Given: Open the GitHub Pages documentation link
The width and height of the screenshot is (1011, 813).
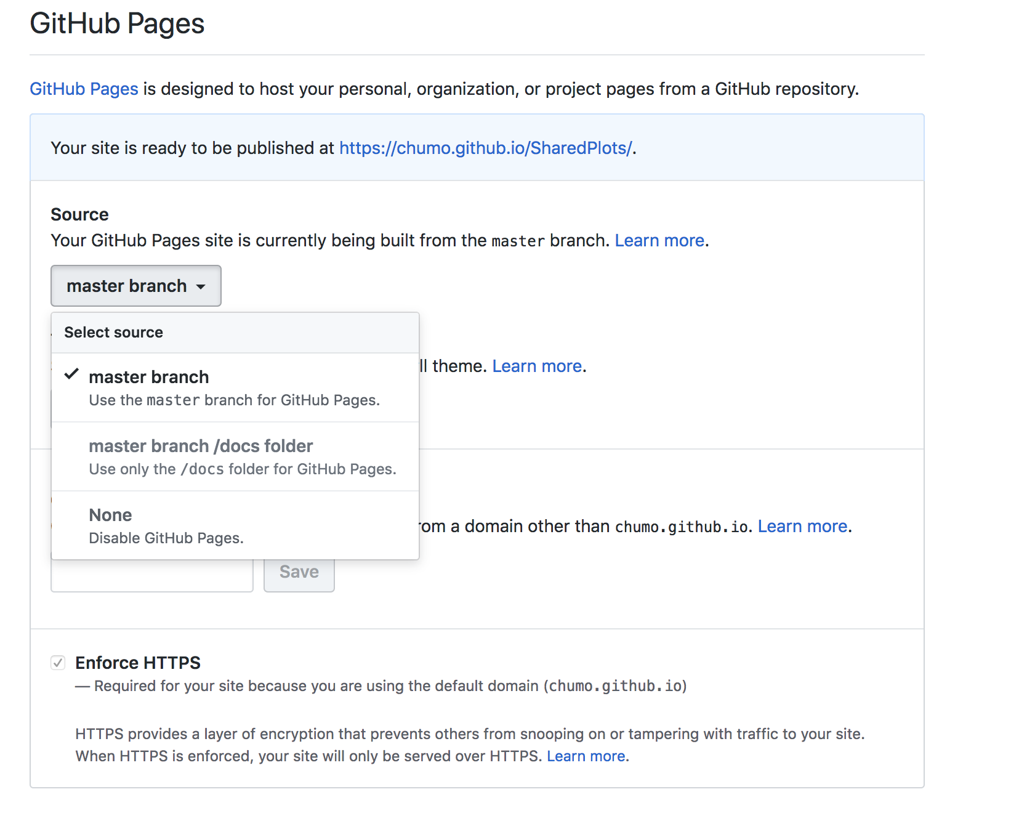Looking at the screenshot, I should point(84,89).
